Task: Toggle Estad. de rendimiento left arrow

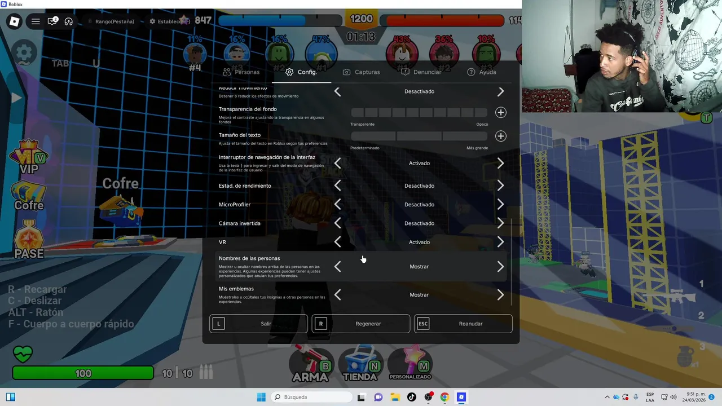Action: pos(337,186)
